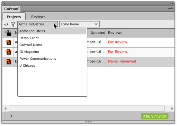Screen dimensions: 177x126
Task: Select the Illustrator file icon in the second For Review row
Action: click(x=8, y=52)
